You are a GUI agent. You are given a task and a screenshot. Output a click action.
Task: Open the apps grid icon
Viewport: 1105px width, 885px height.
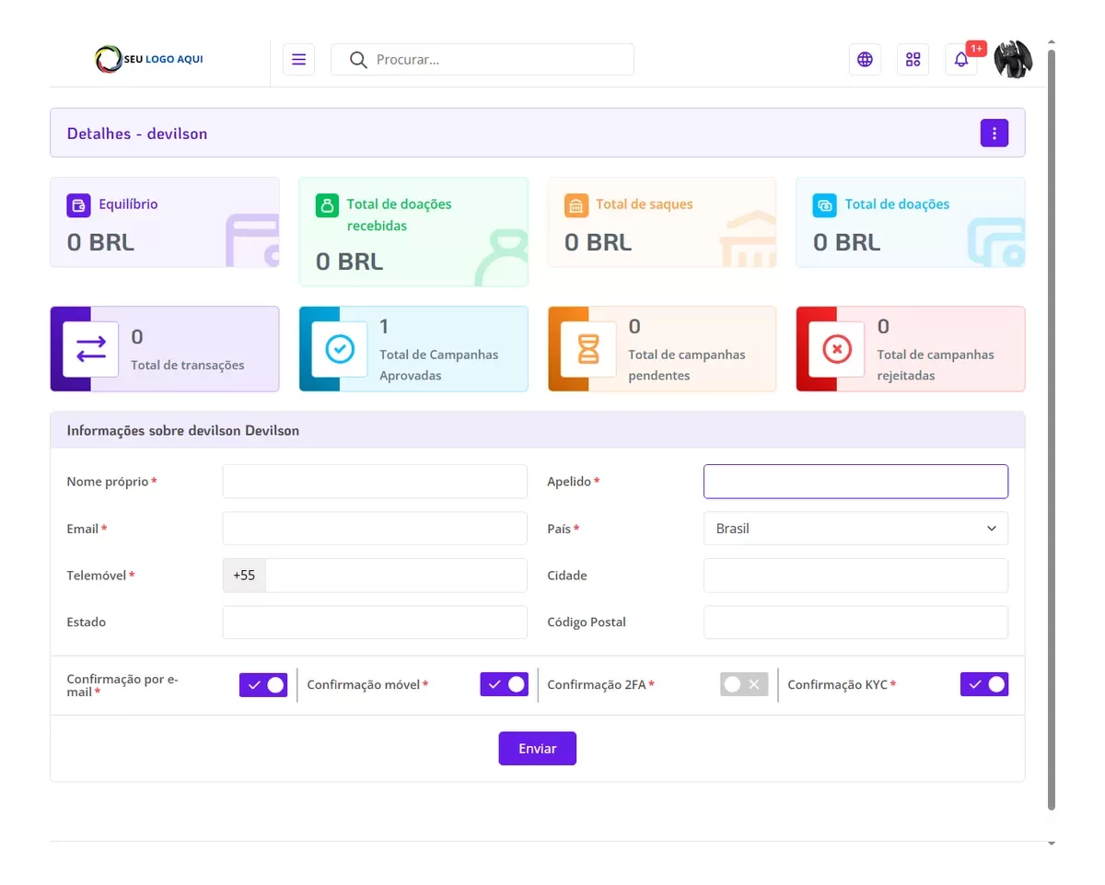(913, 60)
